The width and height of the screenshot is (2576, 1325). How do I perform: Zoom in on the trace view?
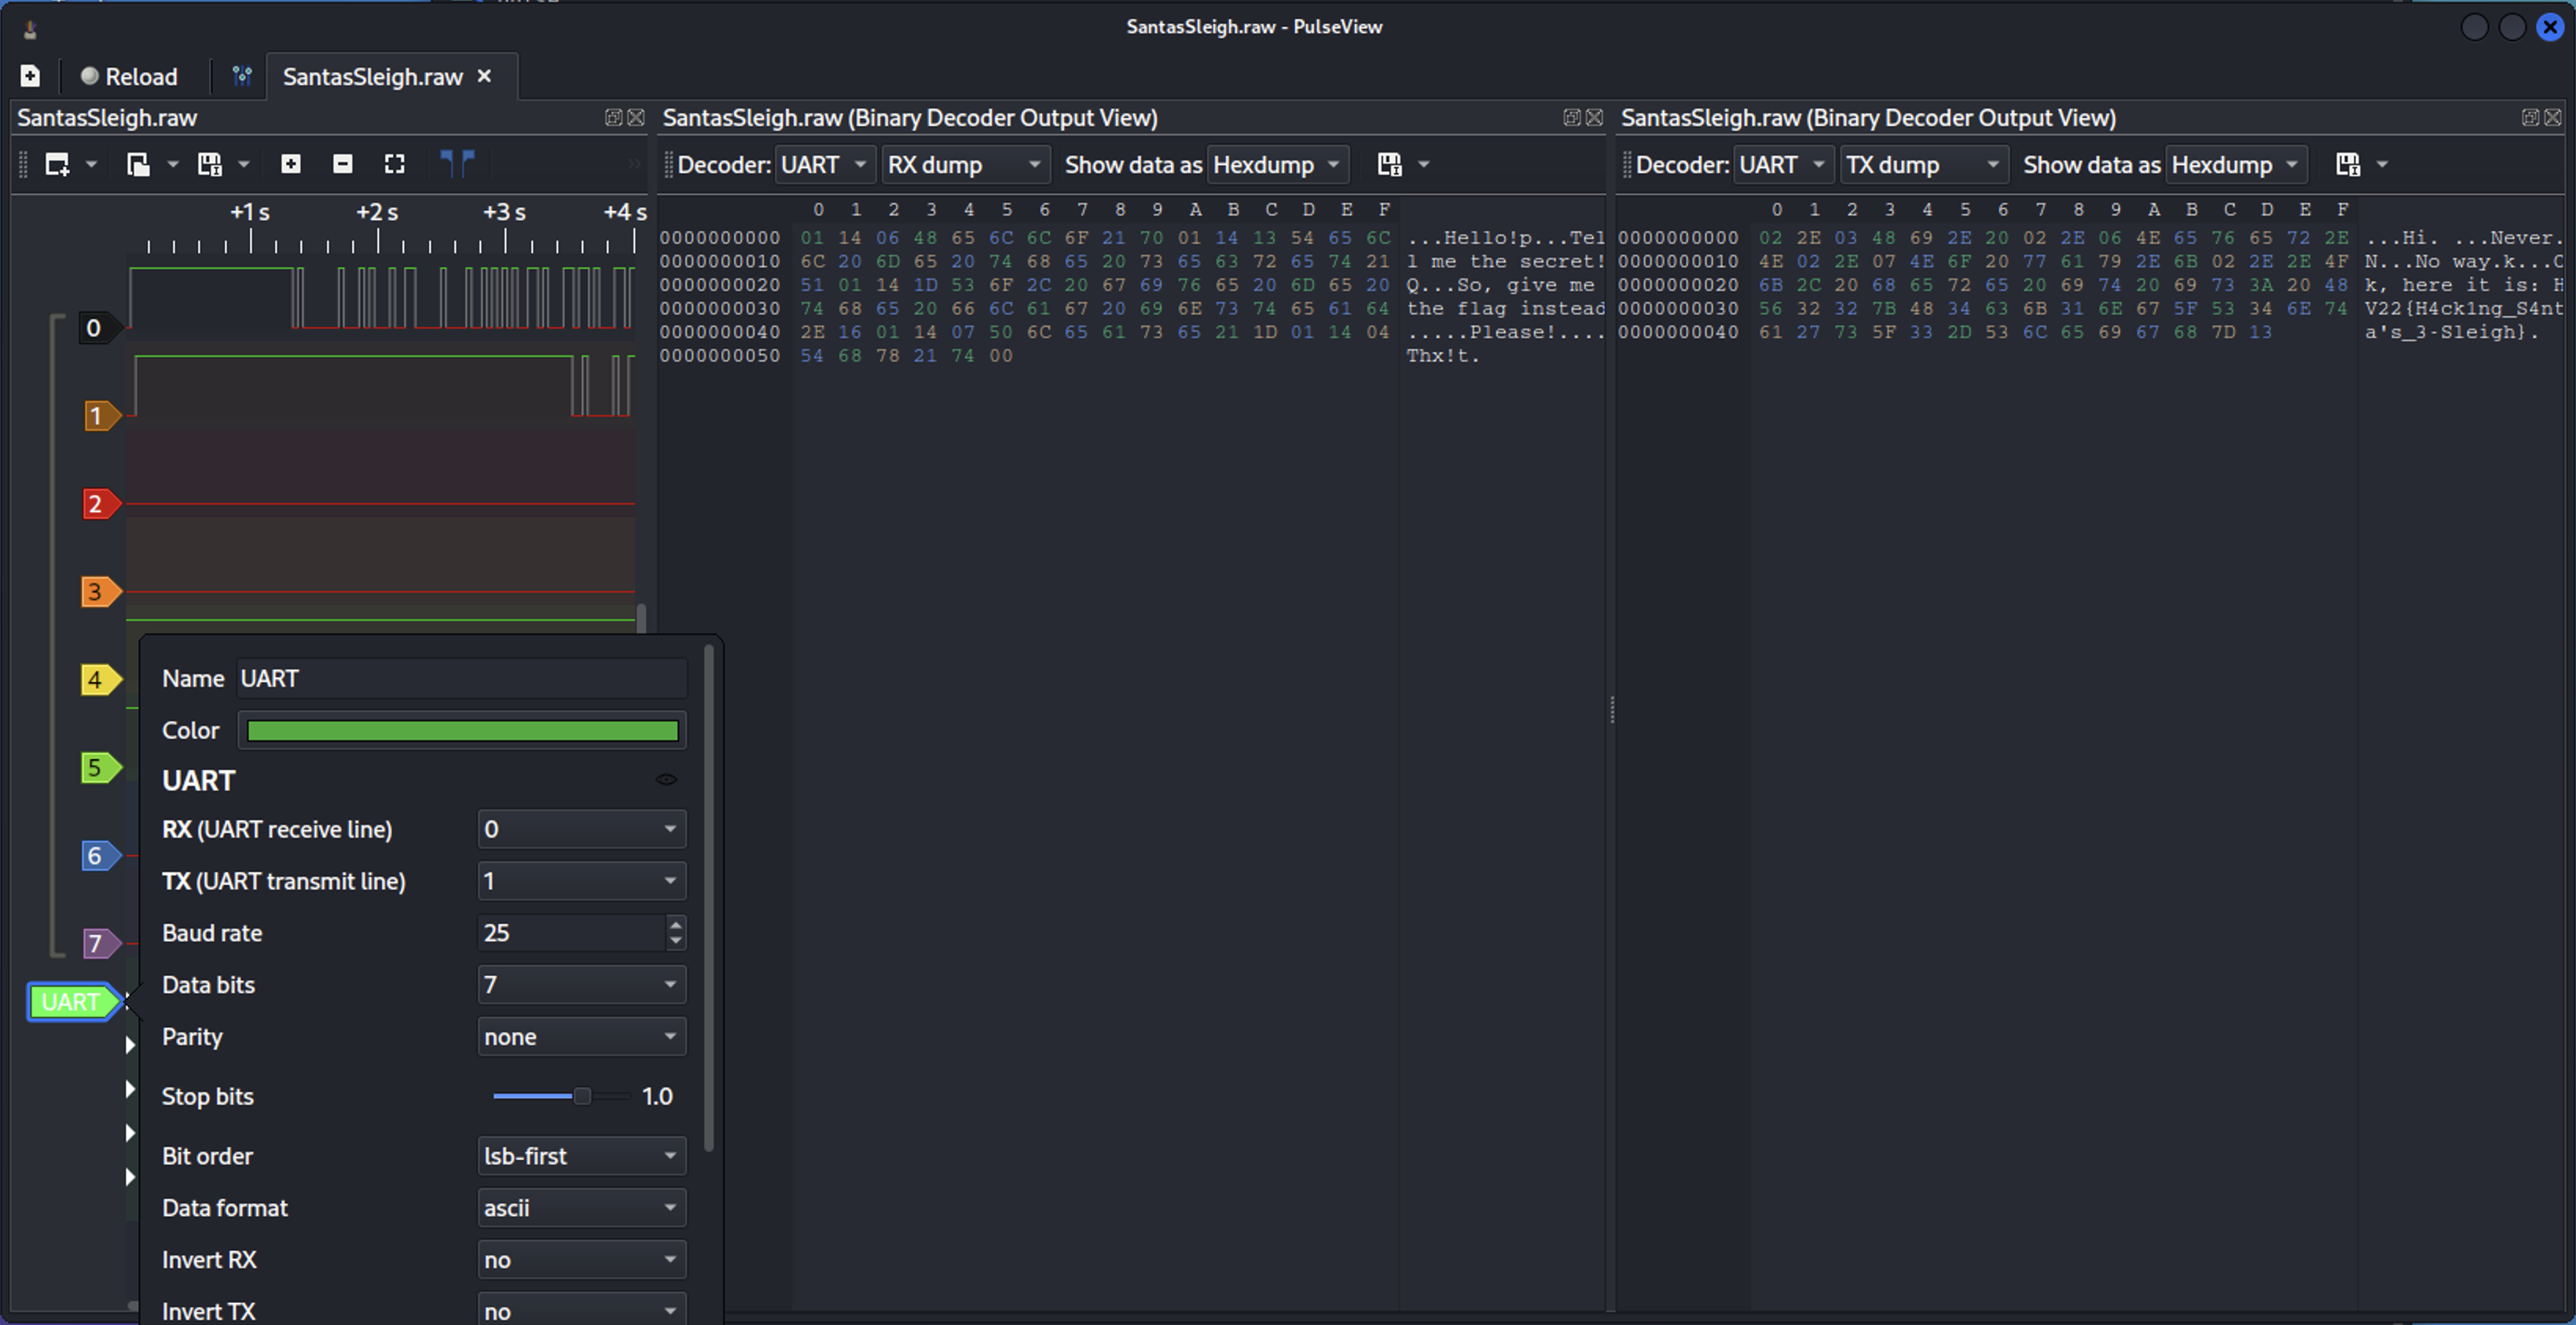[x=291, y=164]
